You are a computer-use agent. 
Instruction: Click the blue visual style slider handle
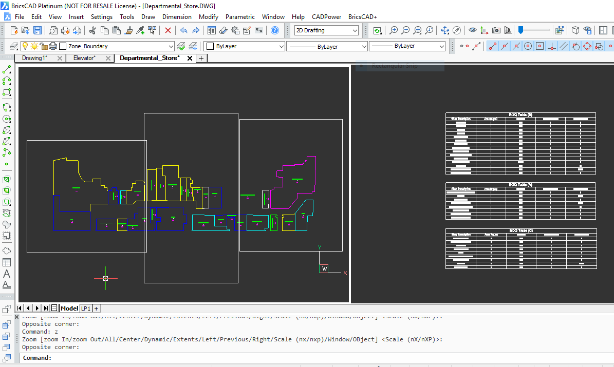520,30
